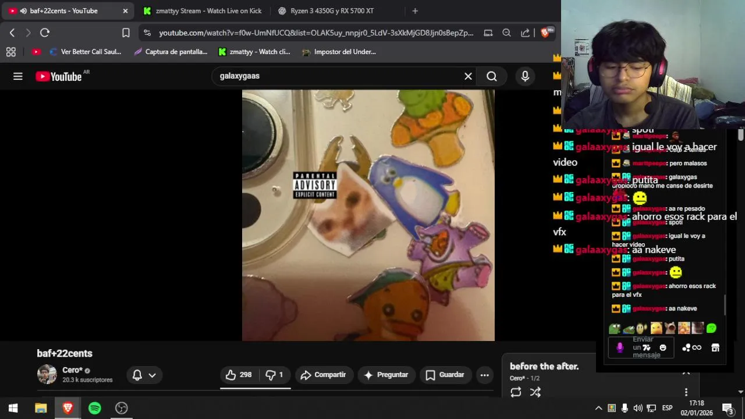Open the Windows notification center
Image resolution: width=745 pixels, height=419 pixels.
728,408
